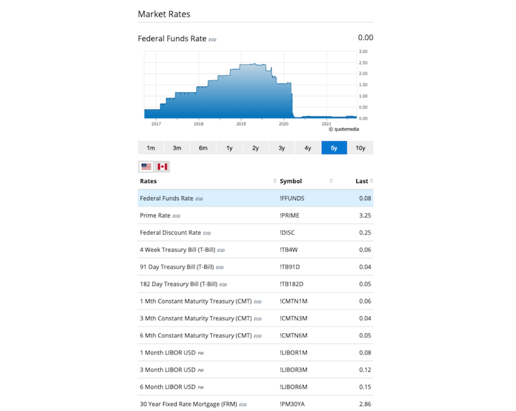Click the !LIBOR1M symbol
516x411 pixels.
click(294, 352)
